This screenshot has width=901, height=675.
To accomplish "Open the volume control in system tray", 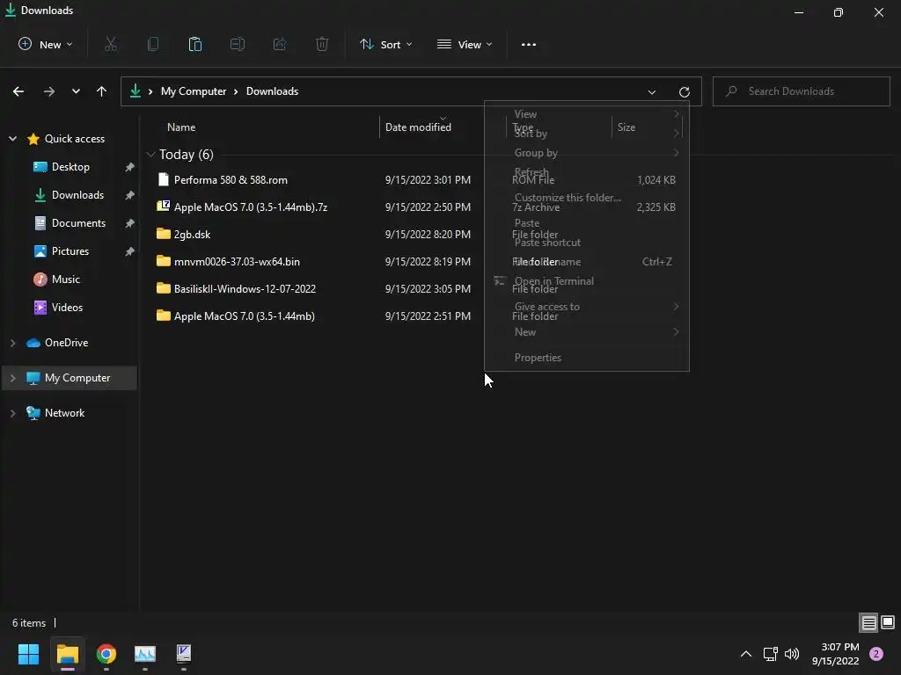I will click(792, 654).
